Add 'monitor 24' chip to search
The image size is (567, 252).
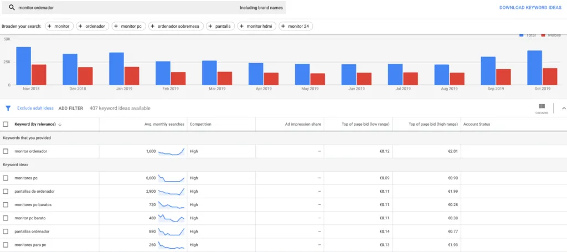(296, 27)
